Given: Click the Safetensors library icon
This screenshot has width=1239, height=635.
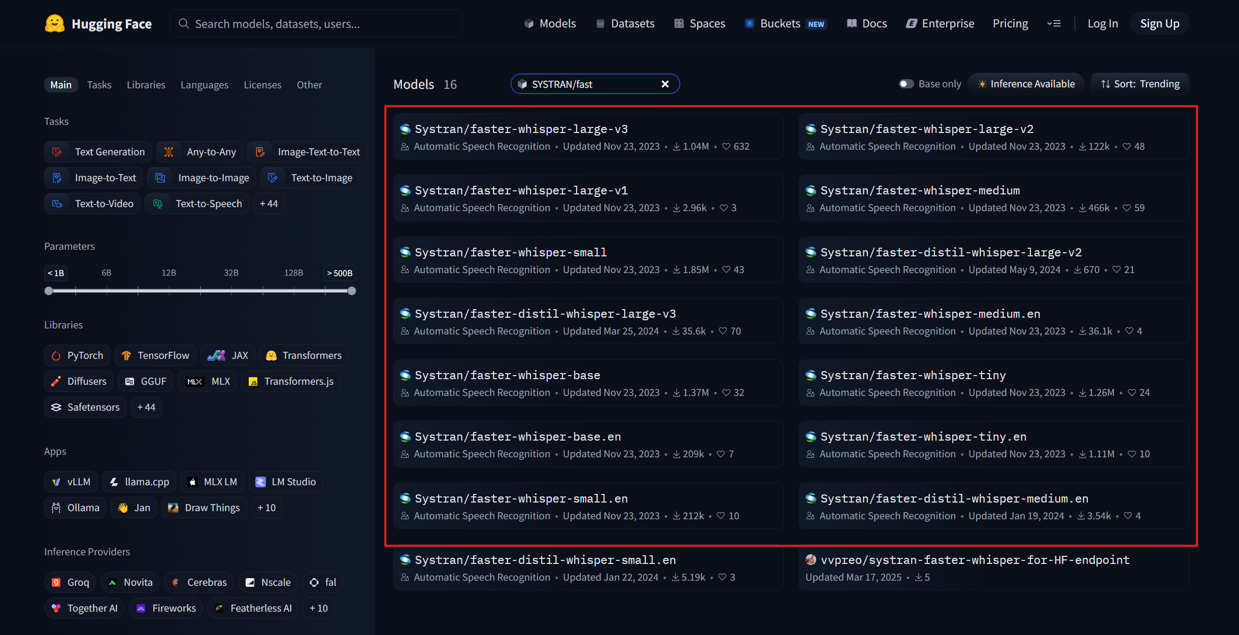Looking at the screenshot, I should coord(56,407).
